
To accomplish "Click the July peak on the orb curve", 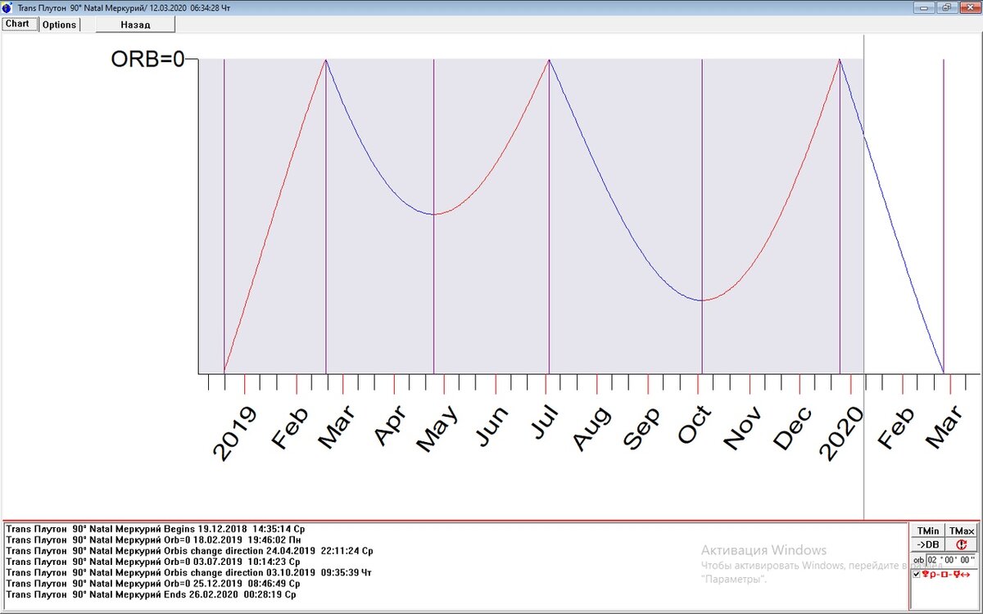I will (x=549, y=60).
